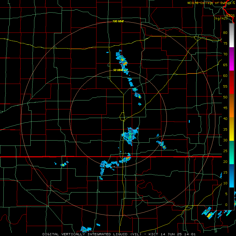Click the 40 value on the scale
The width and height of the screenshot is (236, 236).
pos(225,119)
